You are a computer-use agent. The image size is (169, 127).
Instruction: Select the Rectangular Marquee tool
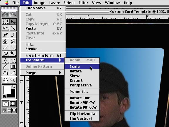click(x=6, y=21)
